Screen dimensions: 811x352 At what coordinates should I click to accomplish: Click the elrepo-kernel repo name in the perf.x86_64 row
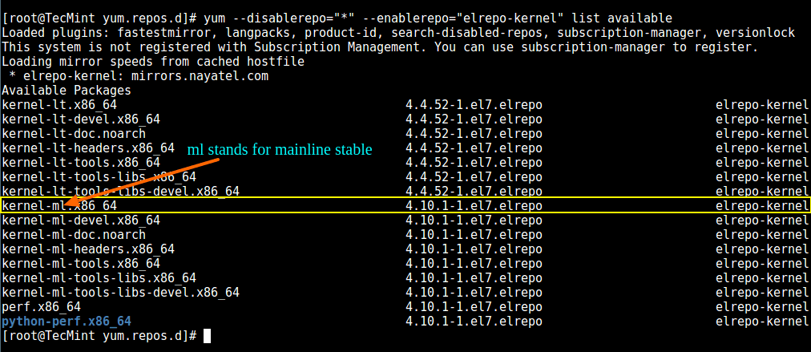pos(762,307)
